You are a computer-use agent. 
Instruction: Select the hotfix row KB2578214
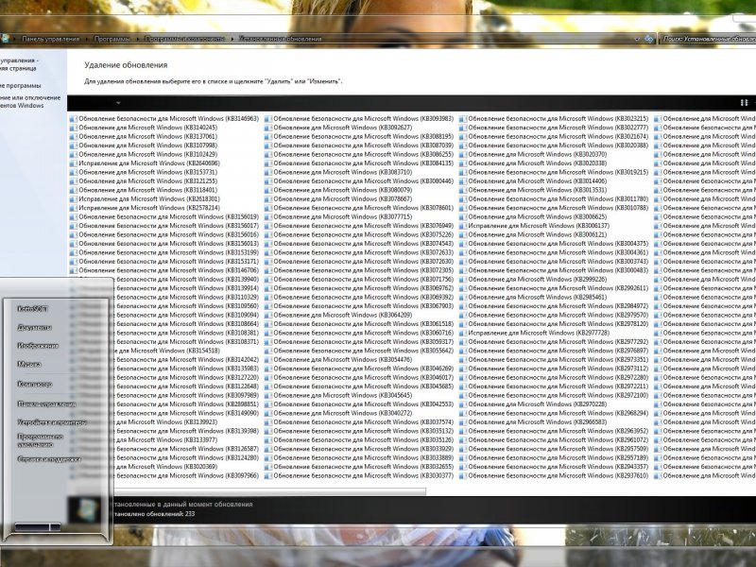pos(145,208)
